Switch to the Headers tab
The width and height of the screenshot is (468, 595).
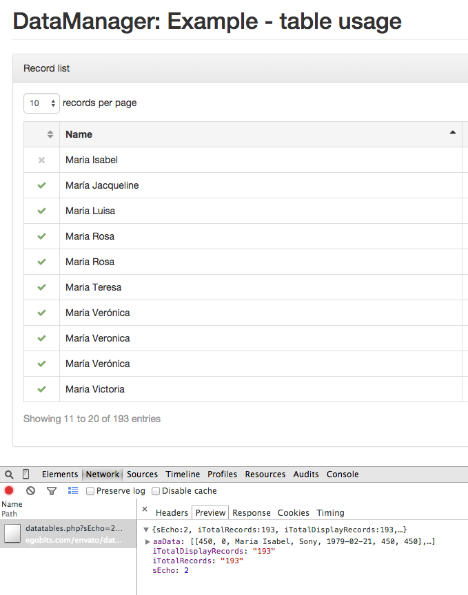[172, 513]
